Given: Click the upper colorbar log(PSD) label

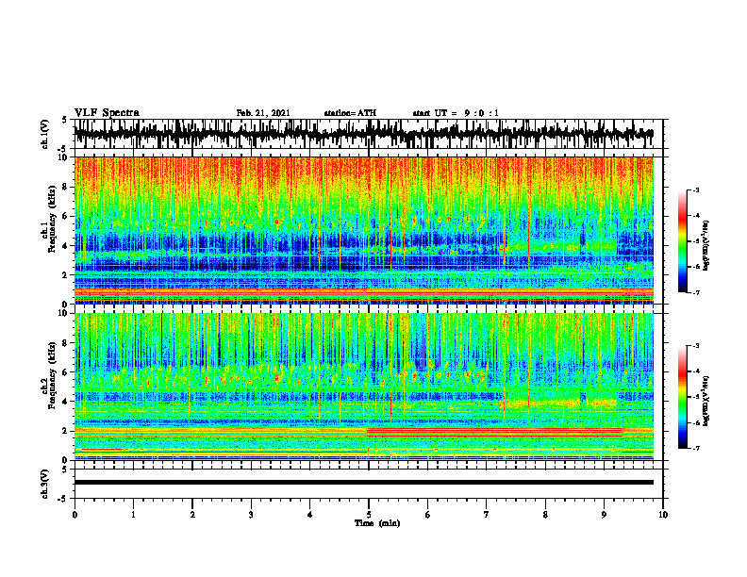Looking at the screenshot, I should coord(705,245).
